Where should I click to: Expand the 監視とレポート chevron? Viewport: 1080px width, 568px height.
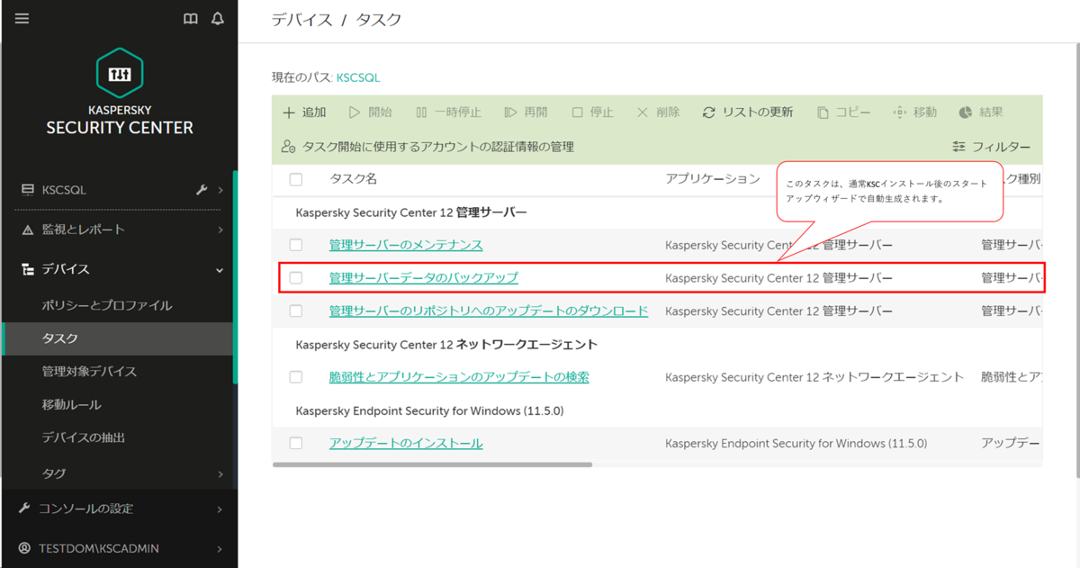coord(220,230)
